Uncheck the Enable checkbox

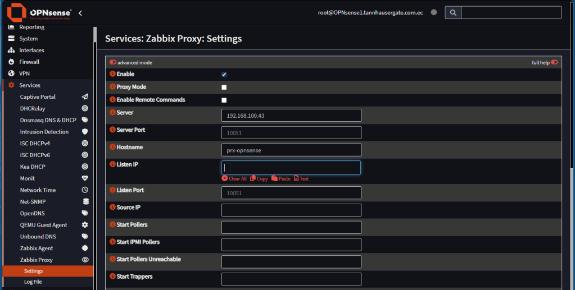click(224, 75)
